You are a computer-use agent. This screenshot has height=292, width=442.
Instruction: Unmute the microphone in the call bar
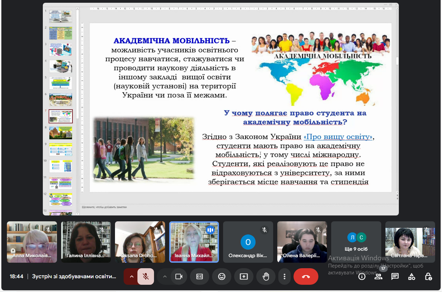[146, 276]
